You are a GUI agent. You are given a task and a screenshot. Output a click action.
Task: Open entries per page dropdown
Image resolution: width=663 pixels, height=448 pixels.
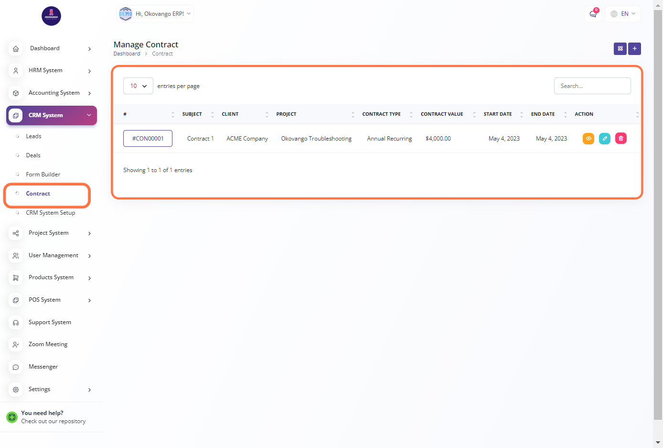(x=138, y=86)
